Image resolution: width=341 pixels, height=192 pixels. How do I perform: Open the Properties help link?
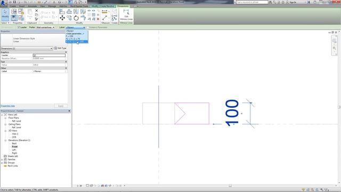tap(8, 106)
